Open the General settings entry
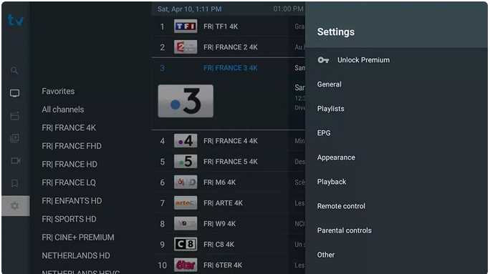Image resolution: width=490 pixels, height=274 pixels. pos(329,84)
